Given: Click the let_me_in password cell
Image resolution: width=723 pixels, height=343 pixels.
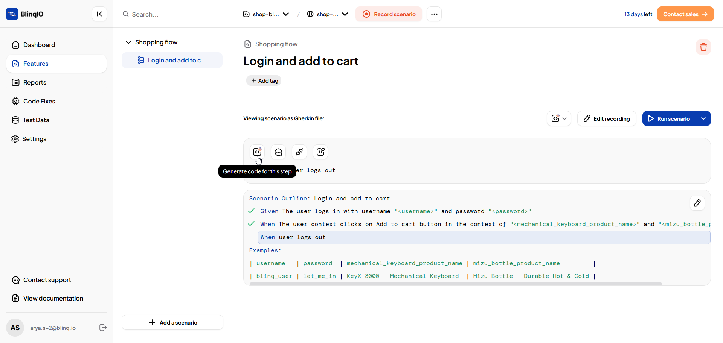Looking at the screenshot, I should pos(319,276).
